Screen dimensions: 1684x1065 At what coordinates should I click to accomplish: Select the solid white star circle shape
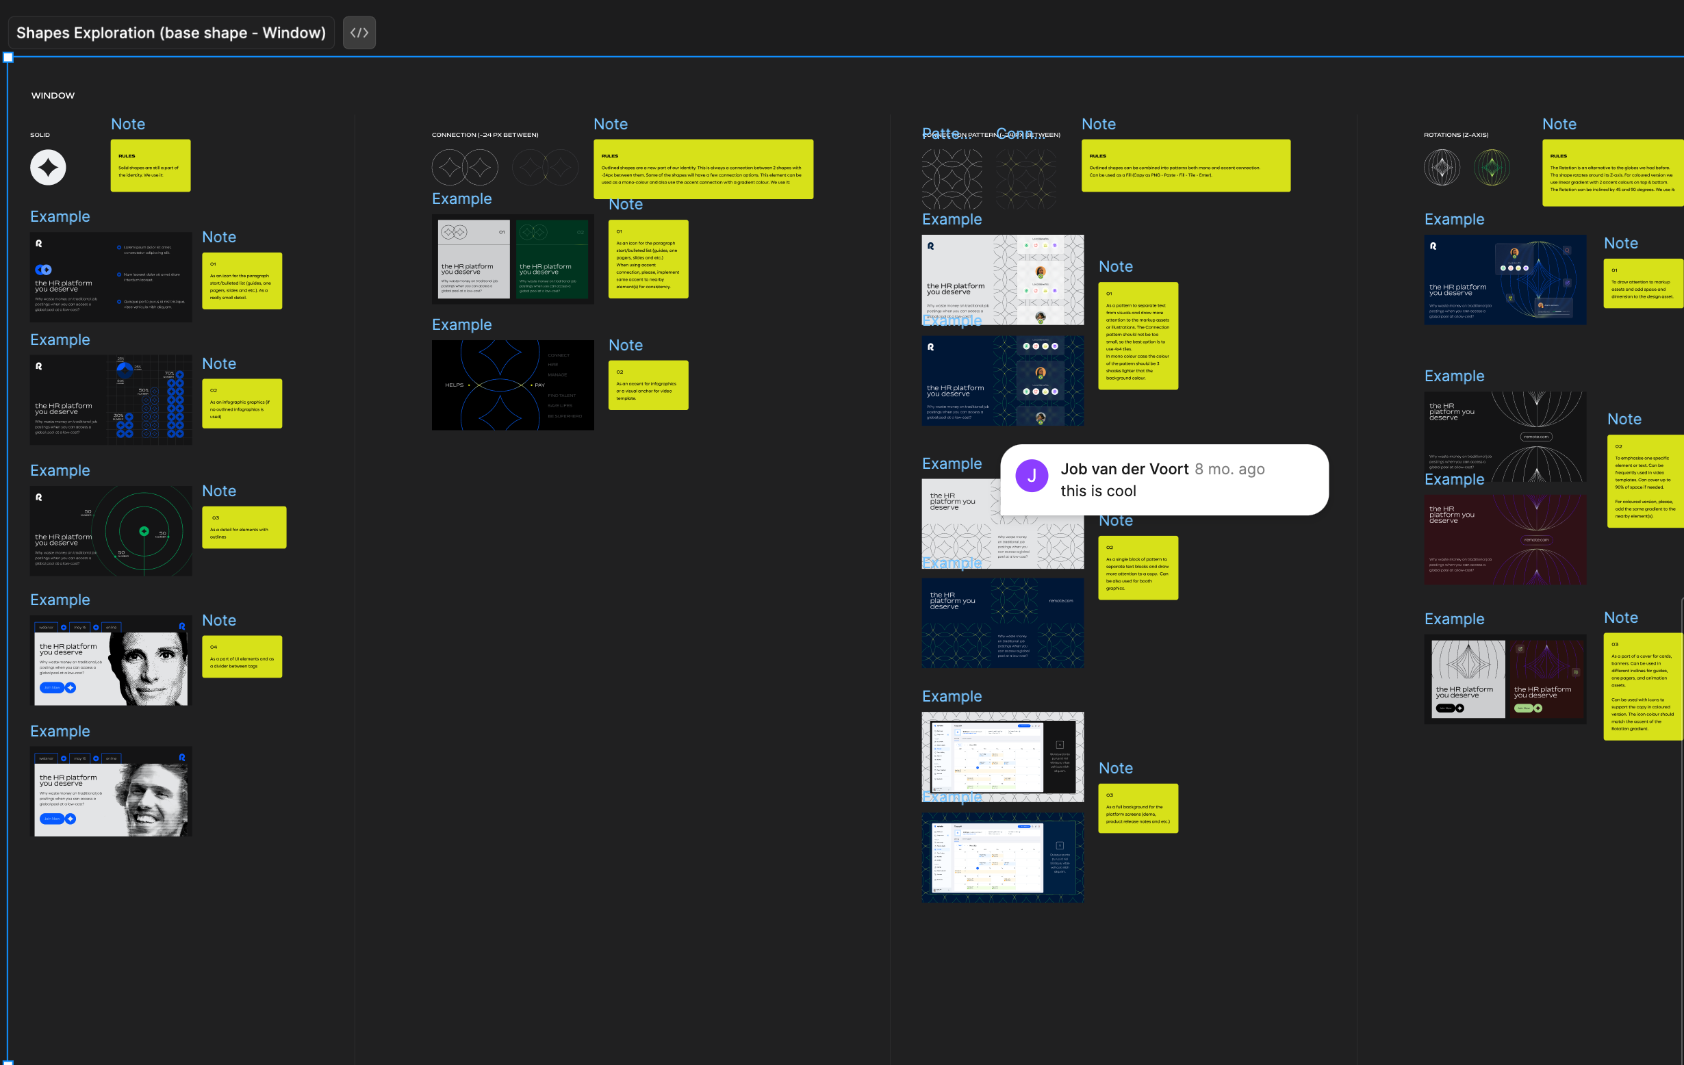(x=48, y=167)
